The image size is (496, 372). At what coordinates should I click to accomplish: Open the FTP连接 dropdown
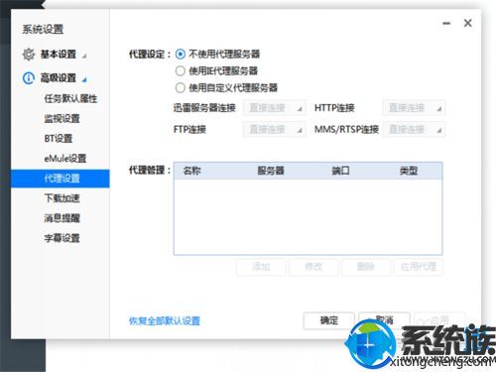point(275,129)
